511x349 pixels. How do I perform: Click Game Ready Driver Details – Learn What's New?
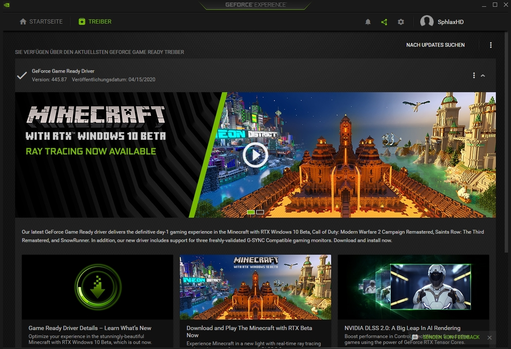(90, 328)
